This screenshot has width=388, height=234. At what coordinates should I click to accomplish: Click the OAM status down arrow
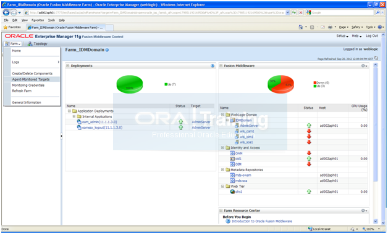309,153
